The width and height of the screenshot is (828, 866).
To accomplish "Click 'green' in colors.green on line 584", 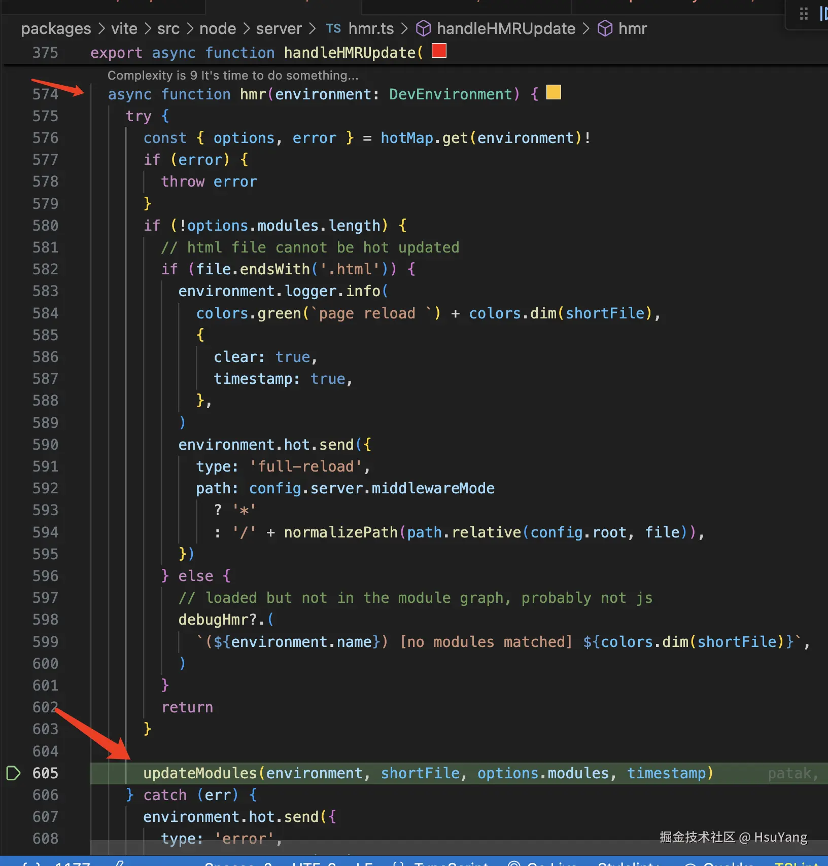I will [279, 313].
